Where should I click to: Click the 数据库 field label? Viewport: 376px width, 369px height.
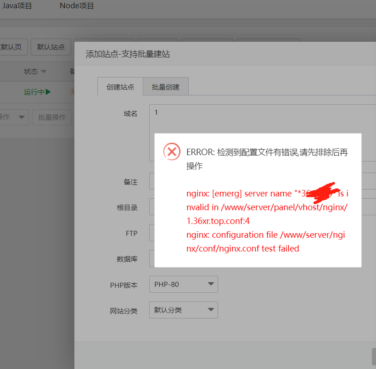click(x=127, y=259)
